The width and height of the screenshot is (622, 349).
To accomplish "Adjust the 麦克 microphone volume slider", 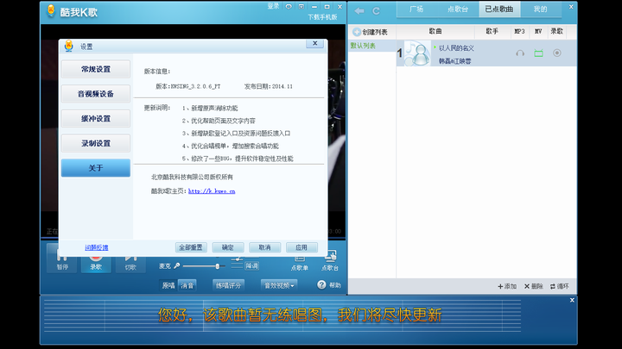I will click(204, 266).
